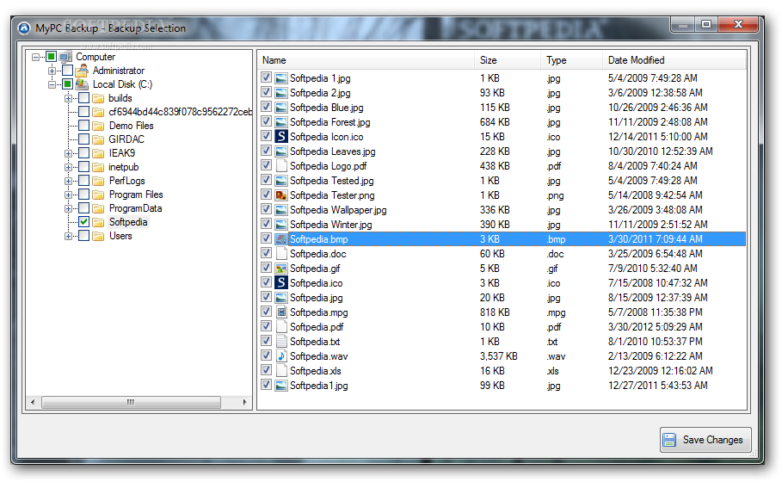
Task: Click the video icon of Softpedia.mpg
Action: click(x=281, y=312)
